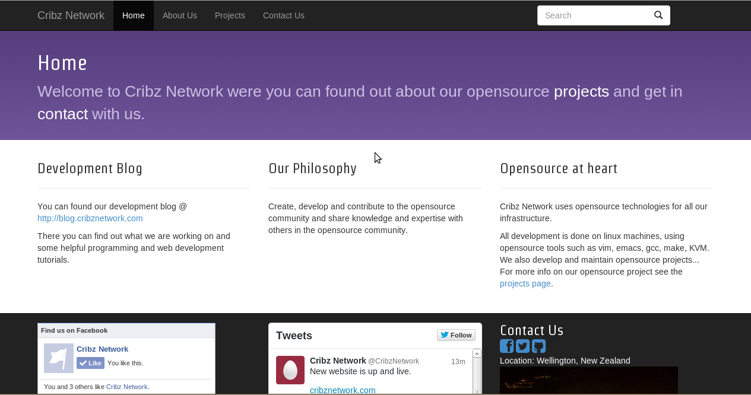Open the GitHub icon under Contact Us

538,346
